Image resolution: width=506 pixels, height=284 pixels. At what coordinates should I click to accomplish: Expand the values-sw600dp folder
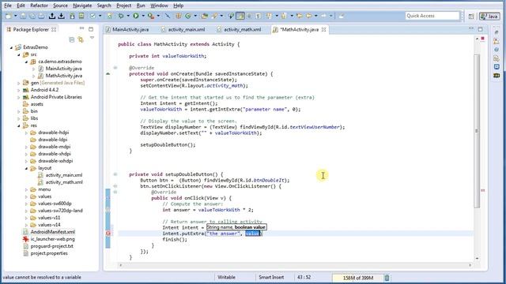coord(26,204)
